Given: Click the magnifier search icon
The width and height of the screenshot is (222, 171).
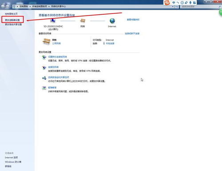Looking at the screenshot, I should tap(220, 7).
